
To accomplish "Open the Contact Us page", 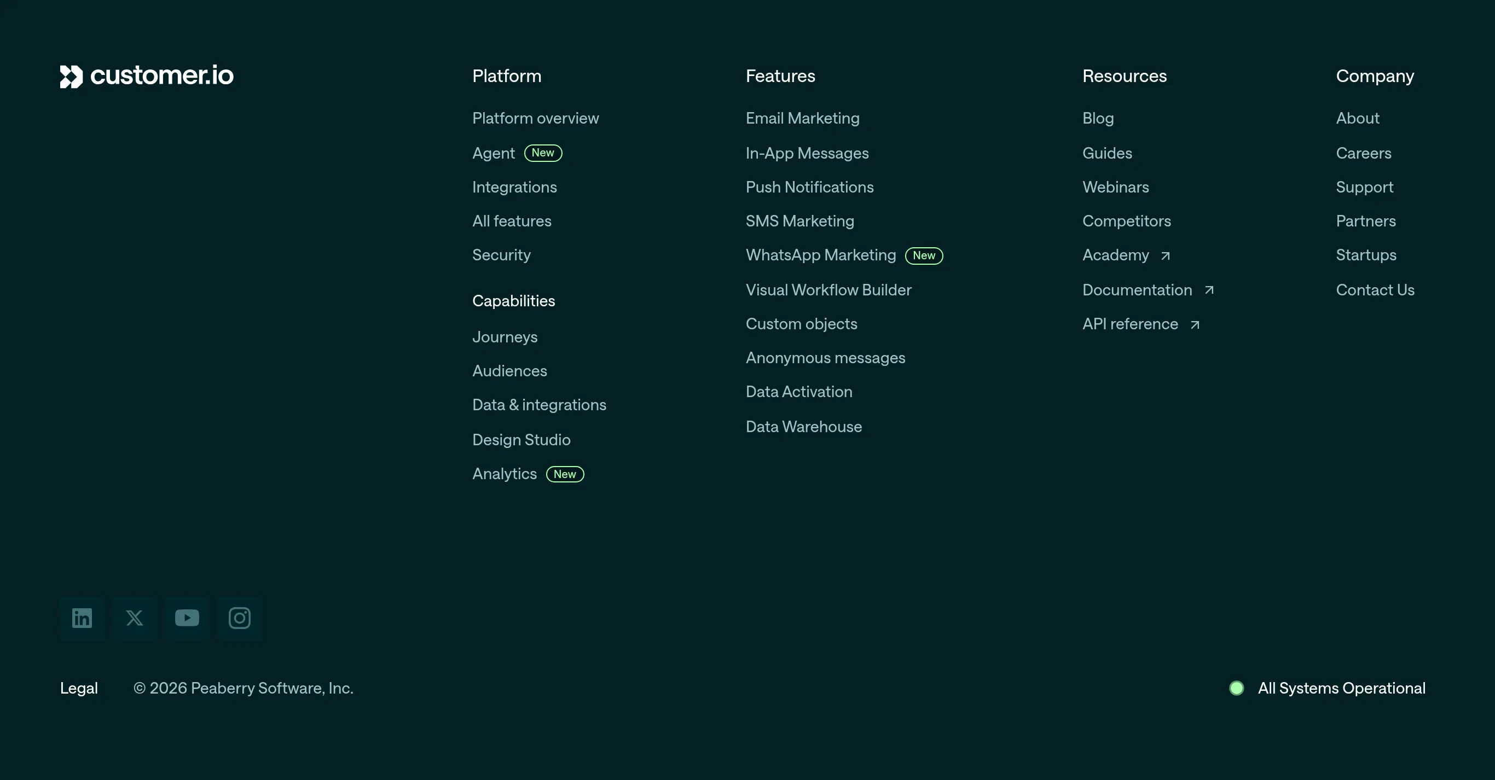I will [x=1375, y=290].
